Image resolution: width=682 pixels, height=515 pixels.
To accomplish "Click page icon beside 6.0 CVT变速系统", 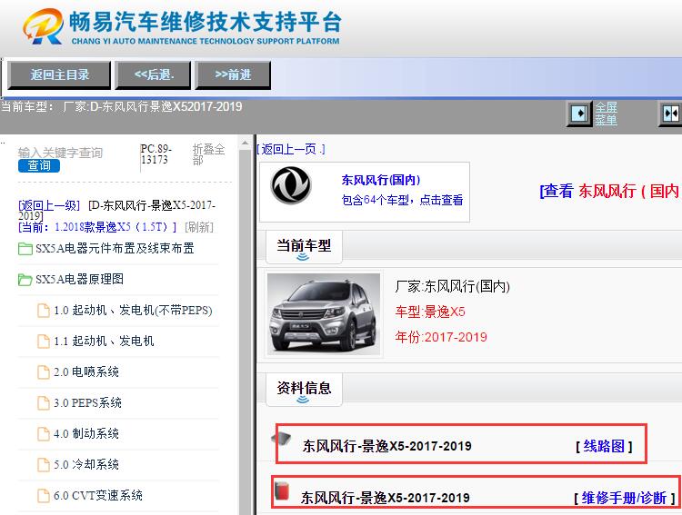I will 44,495.
